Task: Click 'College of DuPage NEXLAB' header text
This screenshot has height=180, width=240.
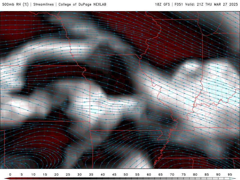Action: click(82, 4)
